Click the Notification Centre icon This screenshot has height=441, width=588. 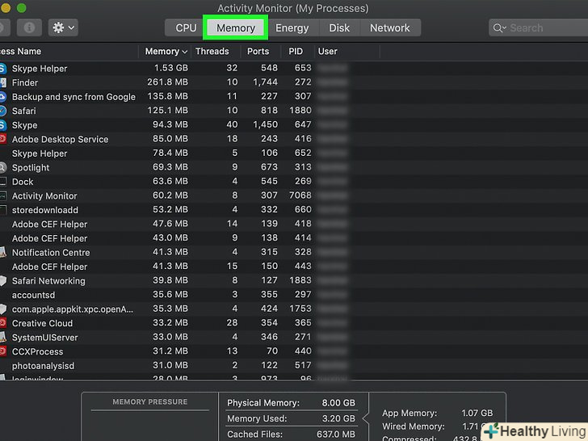[x=3, y=252]
